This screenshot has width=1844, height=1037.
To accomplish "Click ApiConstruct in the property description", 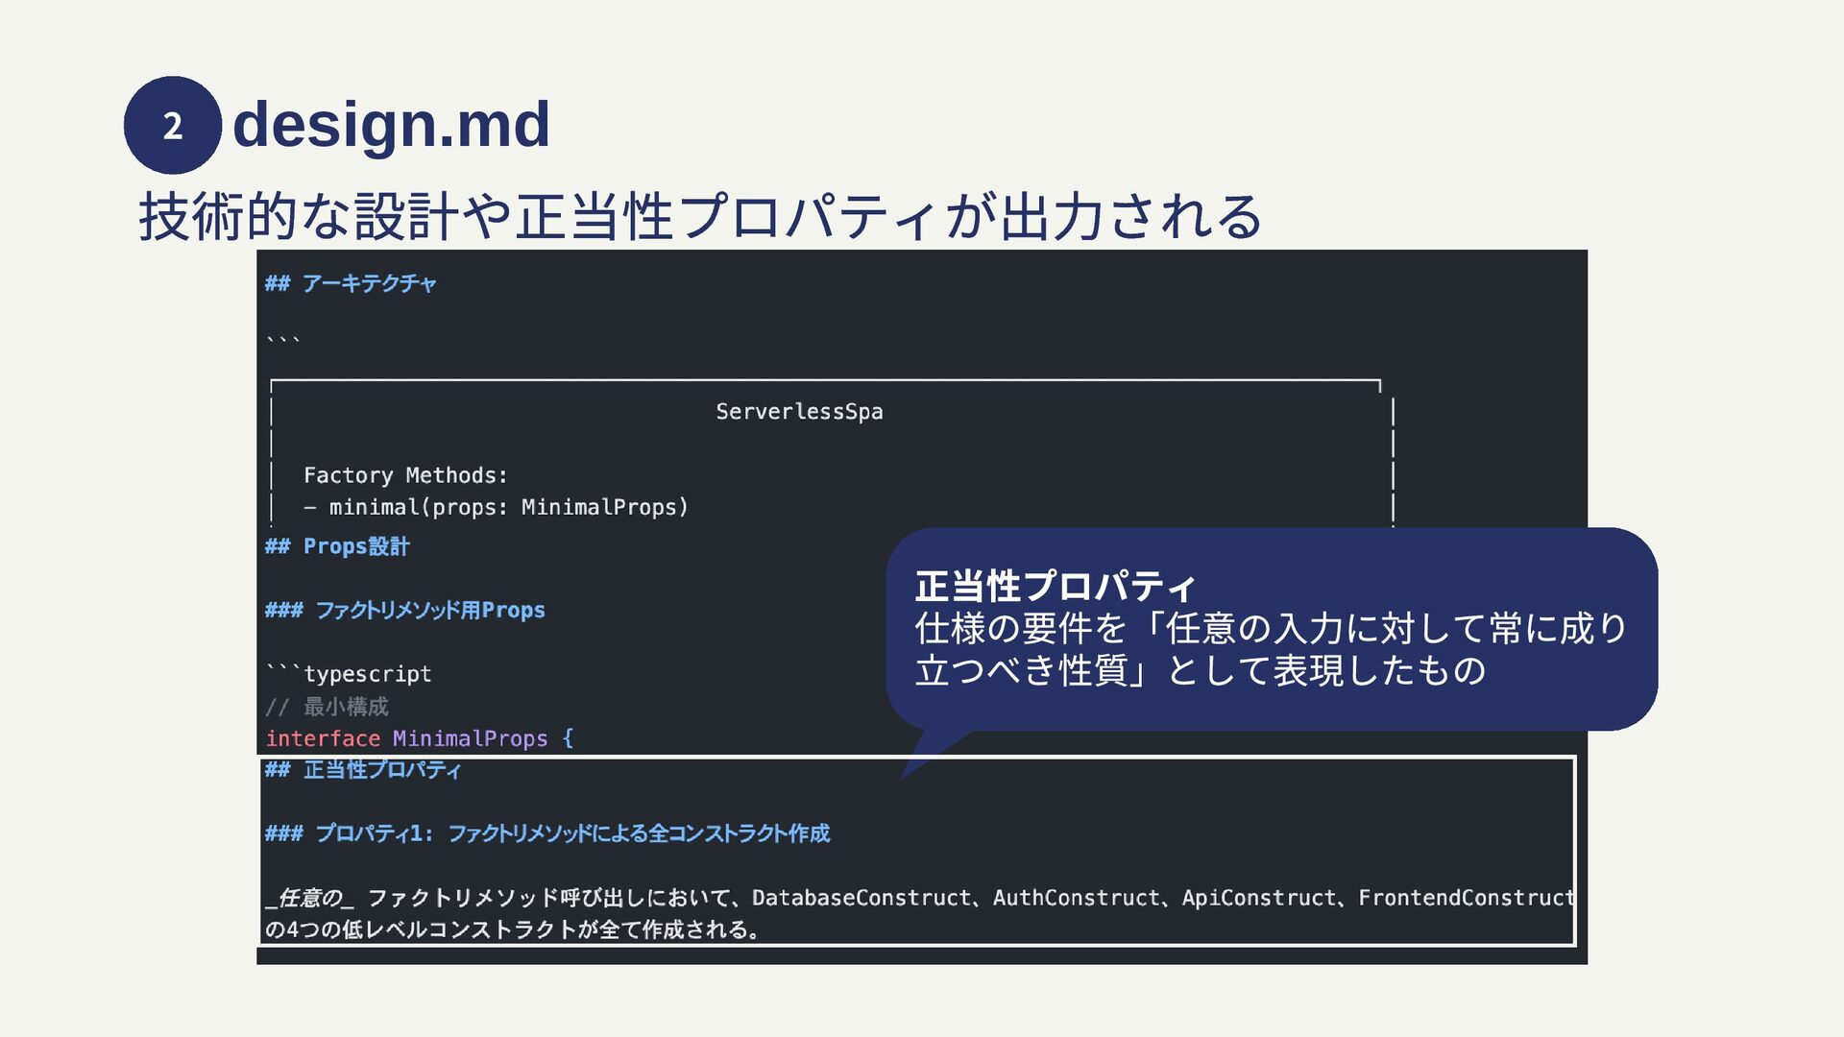I will (1258, 898).
